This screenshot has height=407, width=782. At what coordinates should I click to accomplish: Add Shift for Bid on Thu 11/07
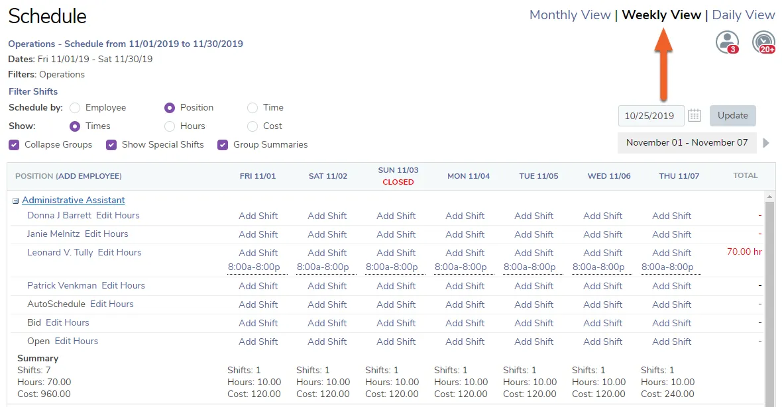click(672, 324)
